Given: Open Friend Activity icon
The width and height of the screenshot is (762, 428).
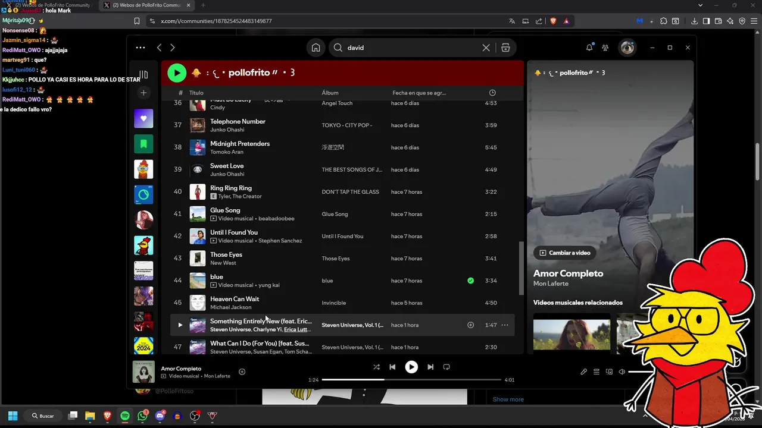Looking at the screenshot, I should pyautogui.click(x=605, y=48).
